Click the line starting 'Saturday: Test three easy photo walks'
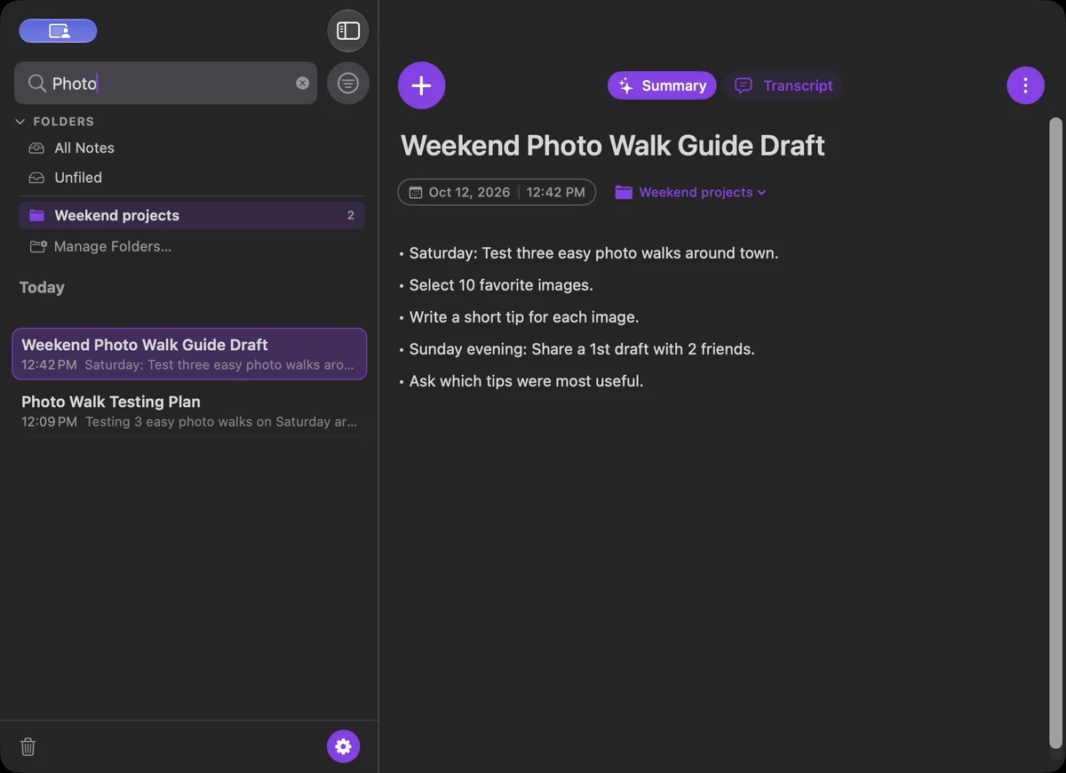 pos(593,253)
